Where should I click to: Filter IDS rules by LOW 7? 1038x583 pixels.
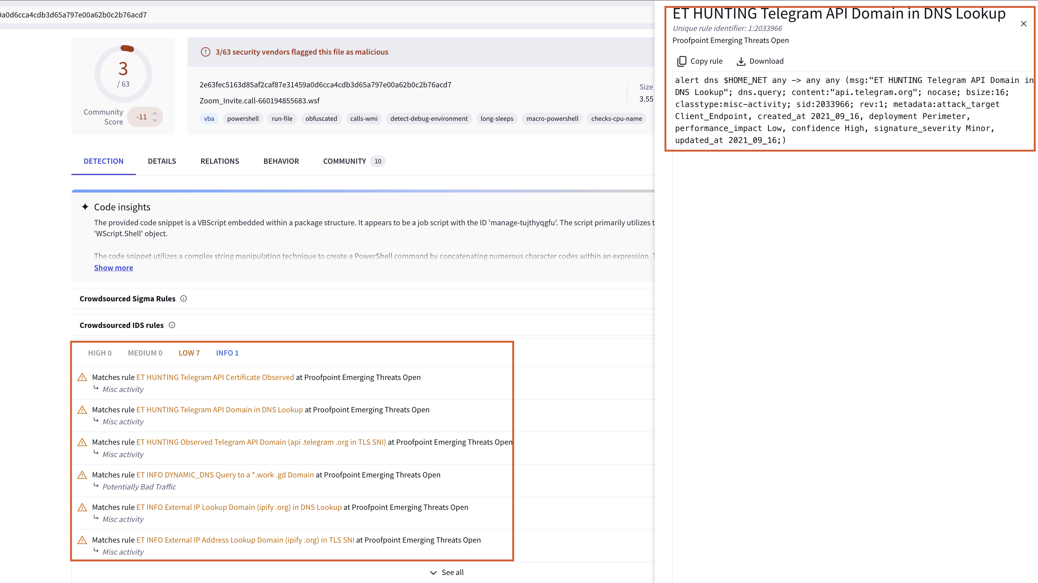pos(189,353)
